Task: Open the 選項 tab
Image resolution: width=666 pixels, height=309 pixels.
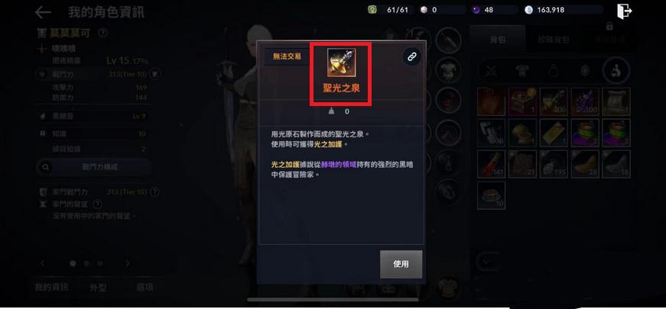Action: tap(145, 288)
